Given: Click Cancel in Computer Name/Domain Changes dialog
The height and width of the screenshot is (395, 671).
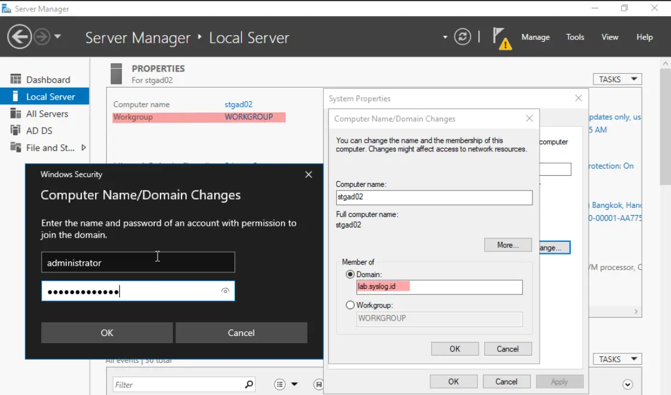Looking at the screenshot, I should [x=507, y=349].
